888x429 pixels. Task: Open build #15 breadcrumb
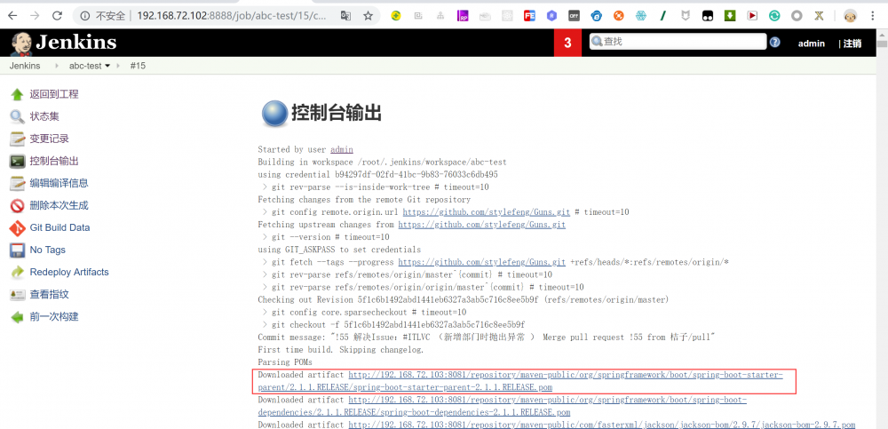tap(138, 66)
